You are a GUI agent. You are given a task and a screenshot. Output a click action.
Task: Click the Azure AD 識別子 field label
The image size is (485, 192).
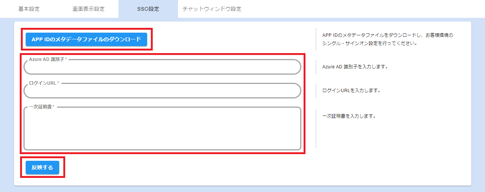click(48, 59)
